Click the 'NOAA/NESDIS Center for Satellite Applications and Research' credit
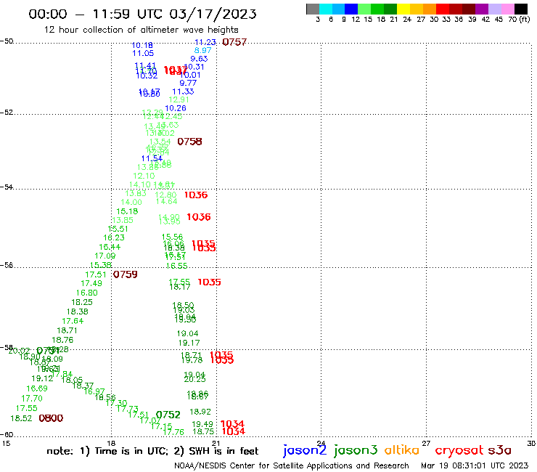Screen dimensions: 537x472 coord(292,465)
